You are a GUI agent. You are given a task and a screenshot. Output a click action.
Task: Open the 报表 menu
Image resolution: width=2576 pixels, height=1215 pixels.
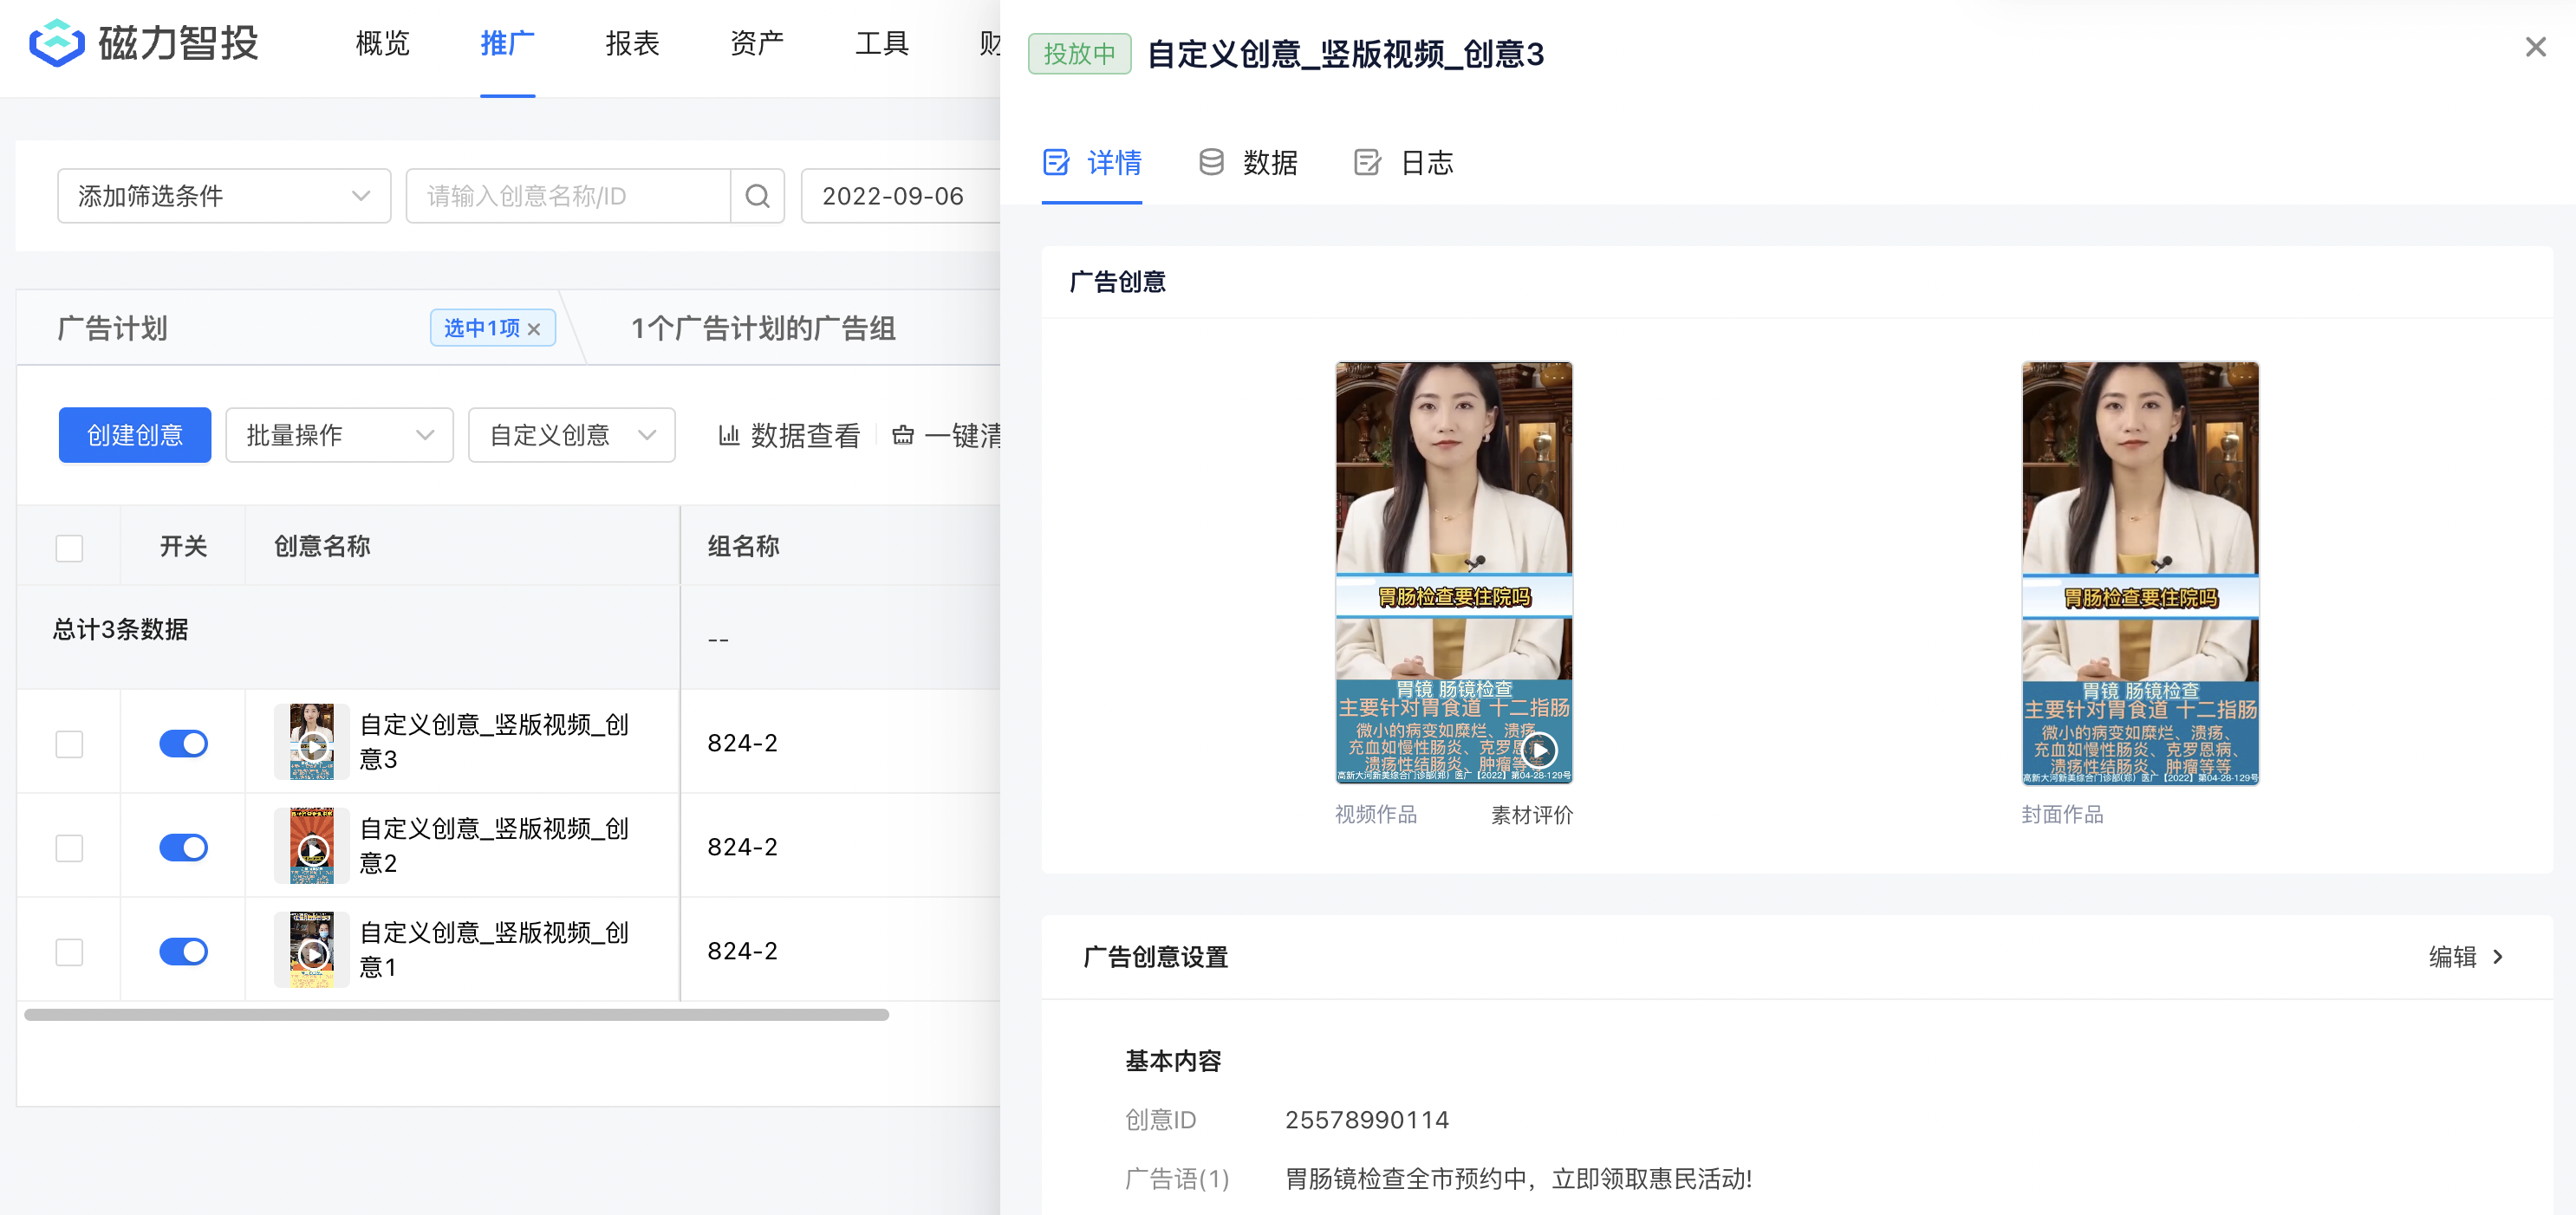(632, 43)
